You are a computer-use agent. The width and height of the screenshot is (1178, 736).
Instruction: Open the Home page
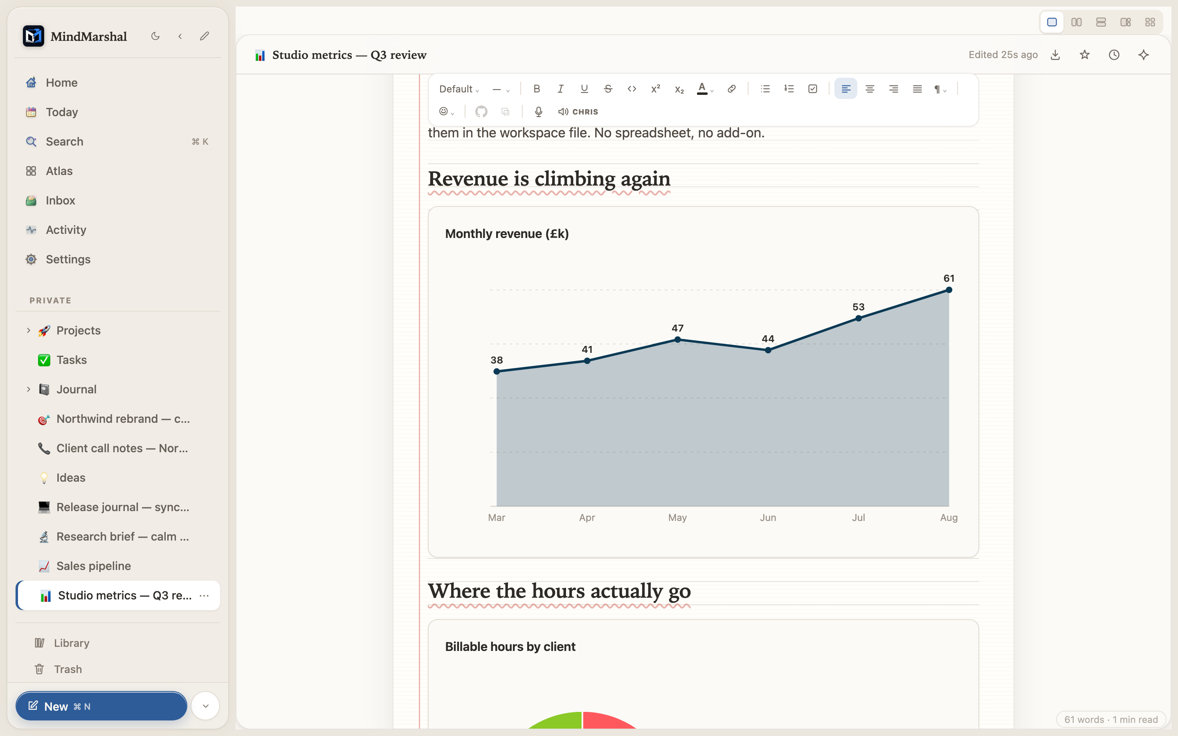coord(118,83)
